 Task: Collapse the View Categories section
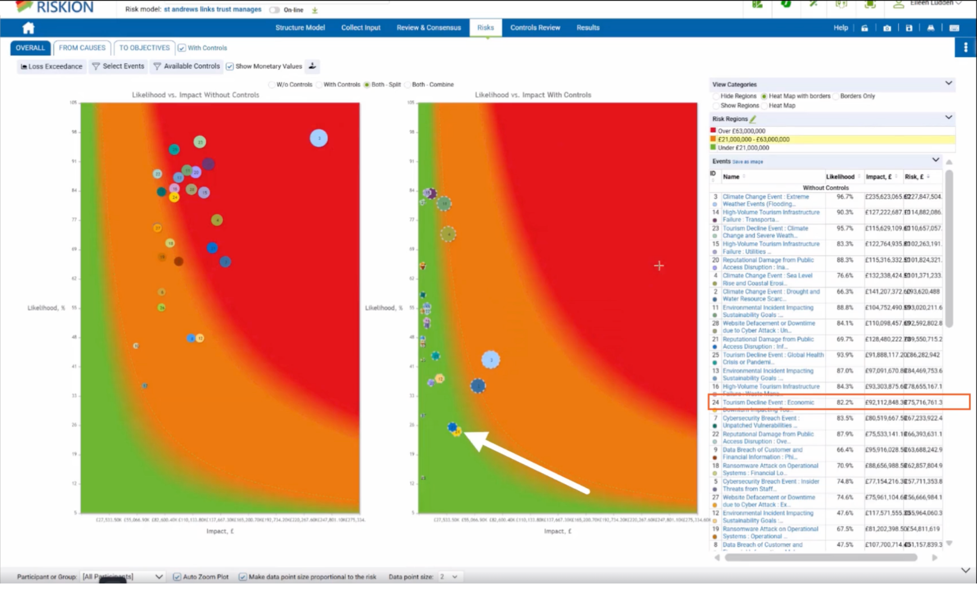point(948,83)
